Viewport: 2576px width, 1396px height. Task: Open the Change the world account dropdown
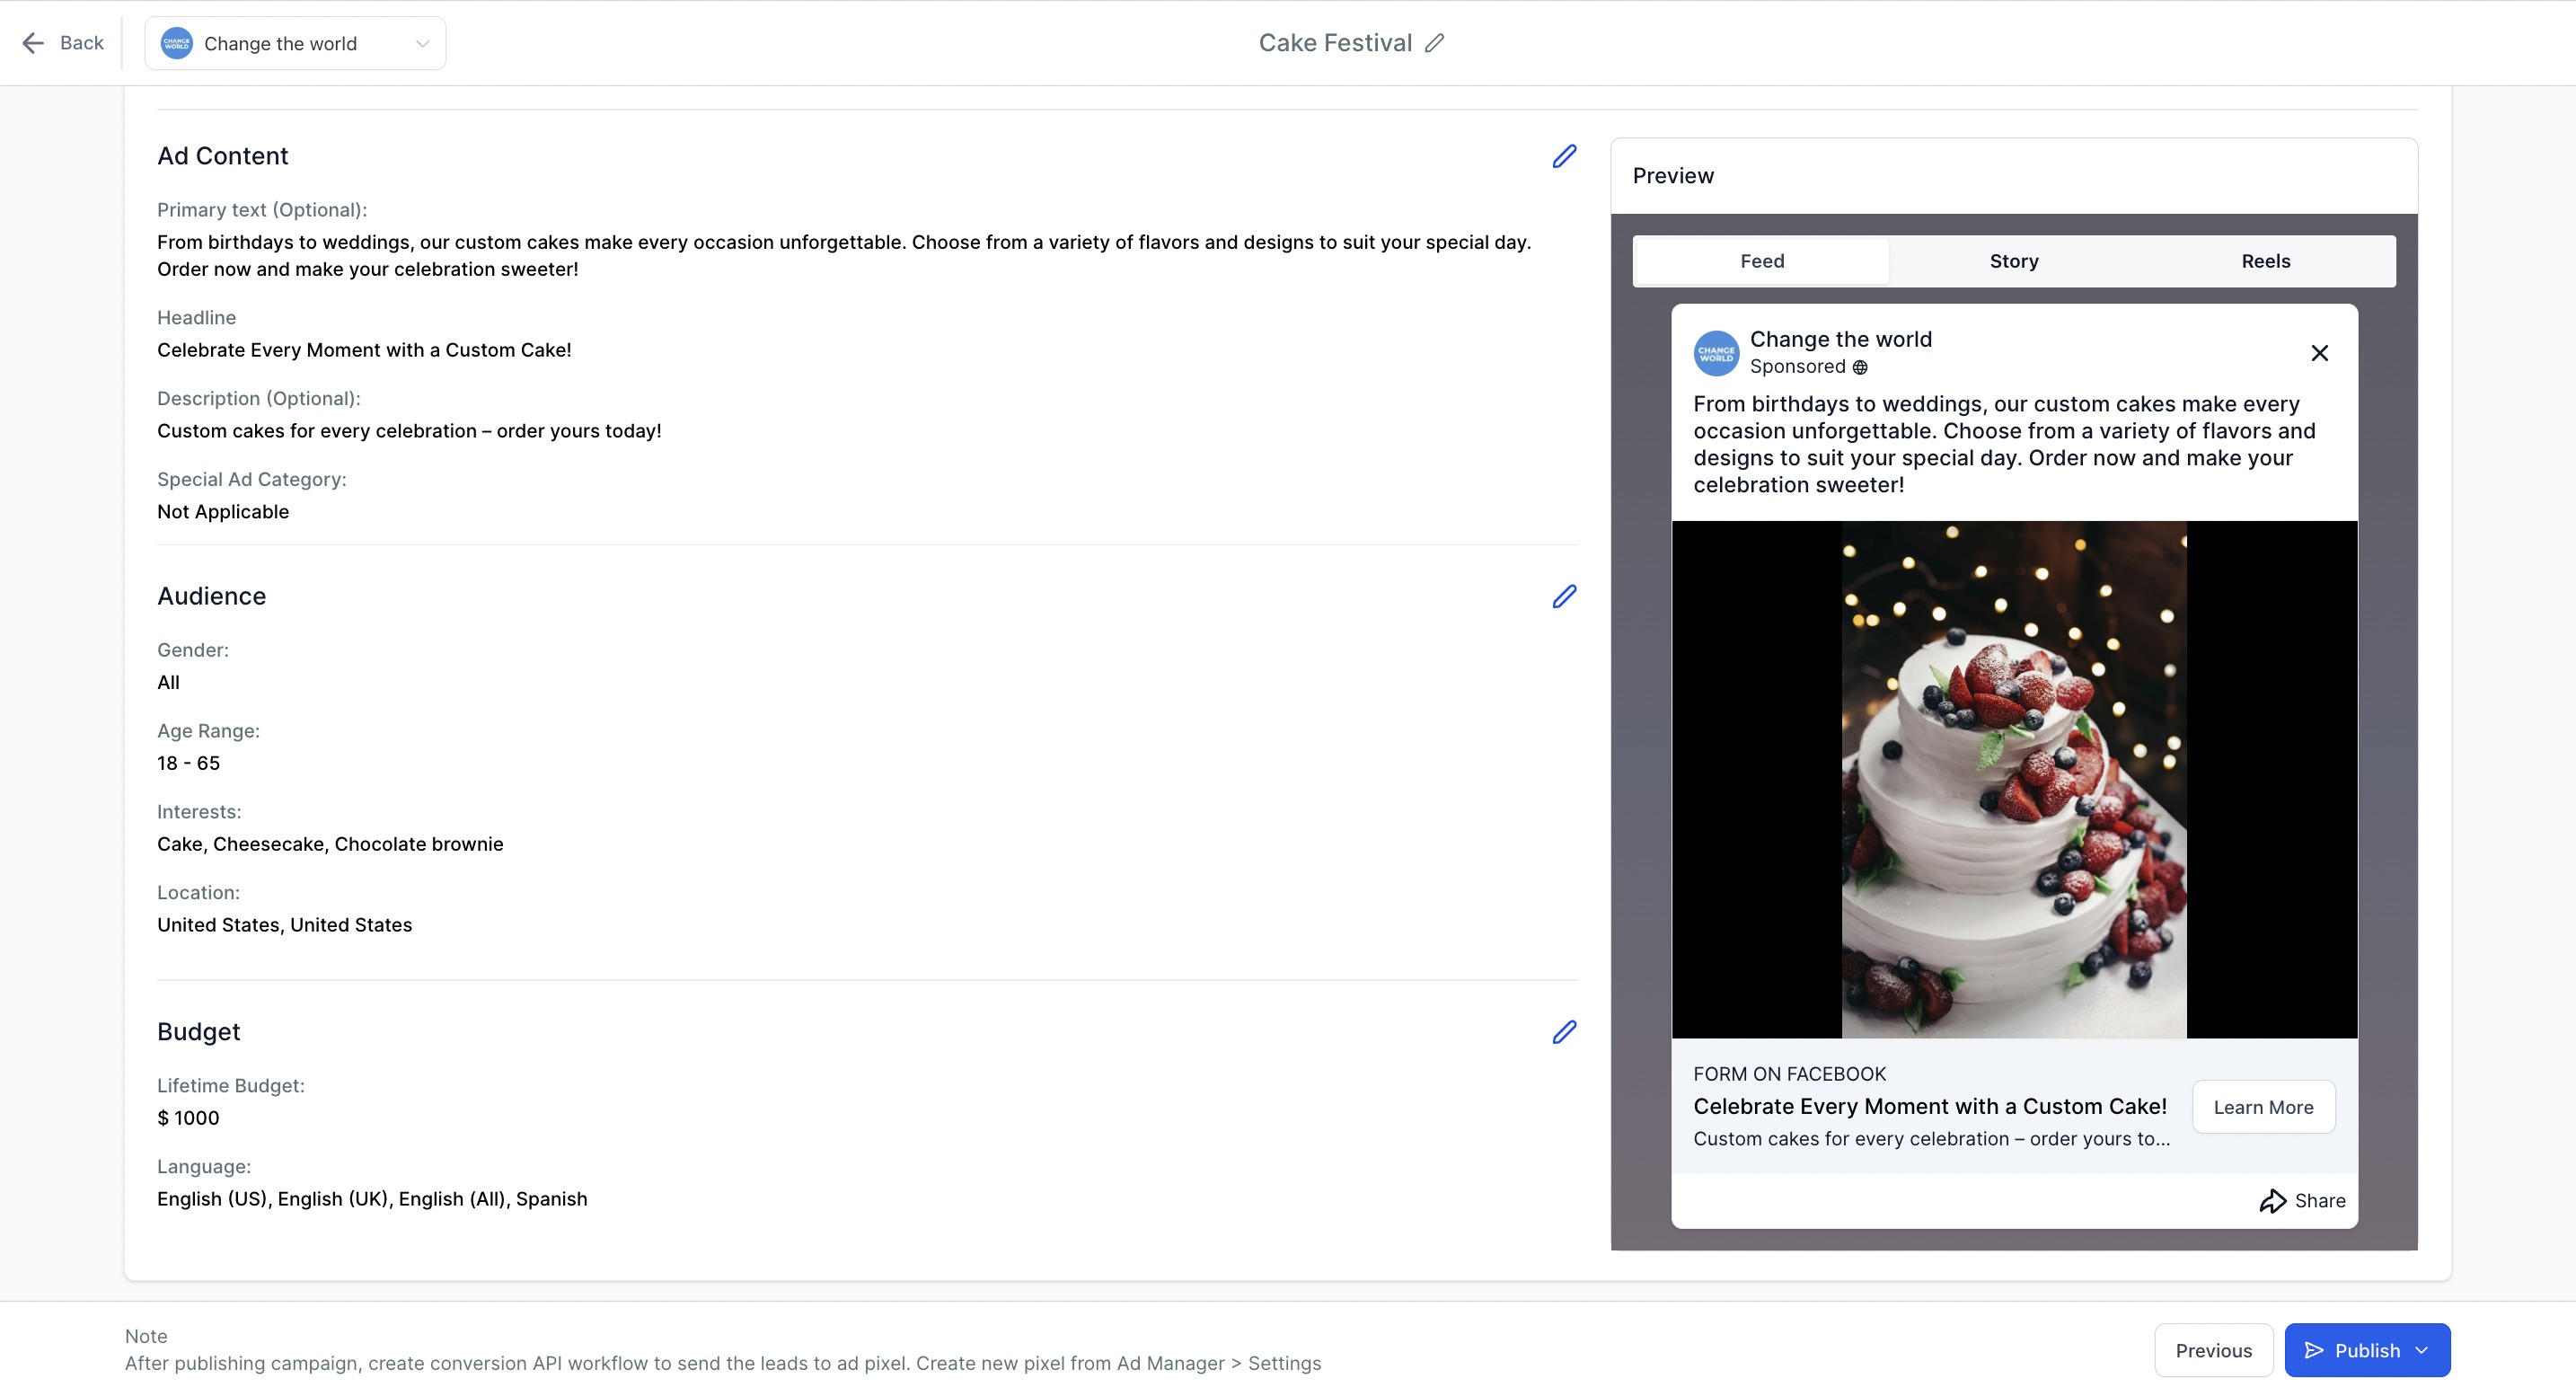295,43
